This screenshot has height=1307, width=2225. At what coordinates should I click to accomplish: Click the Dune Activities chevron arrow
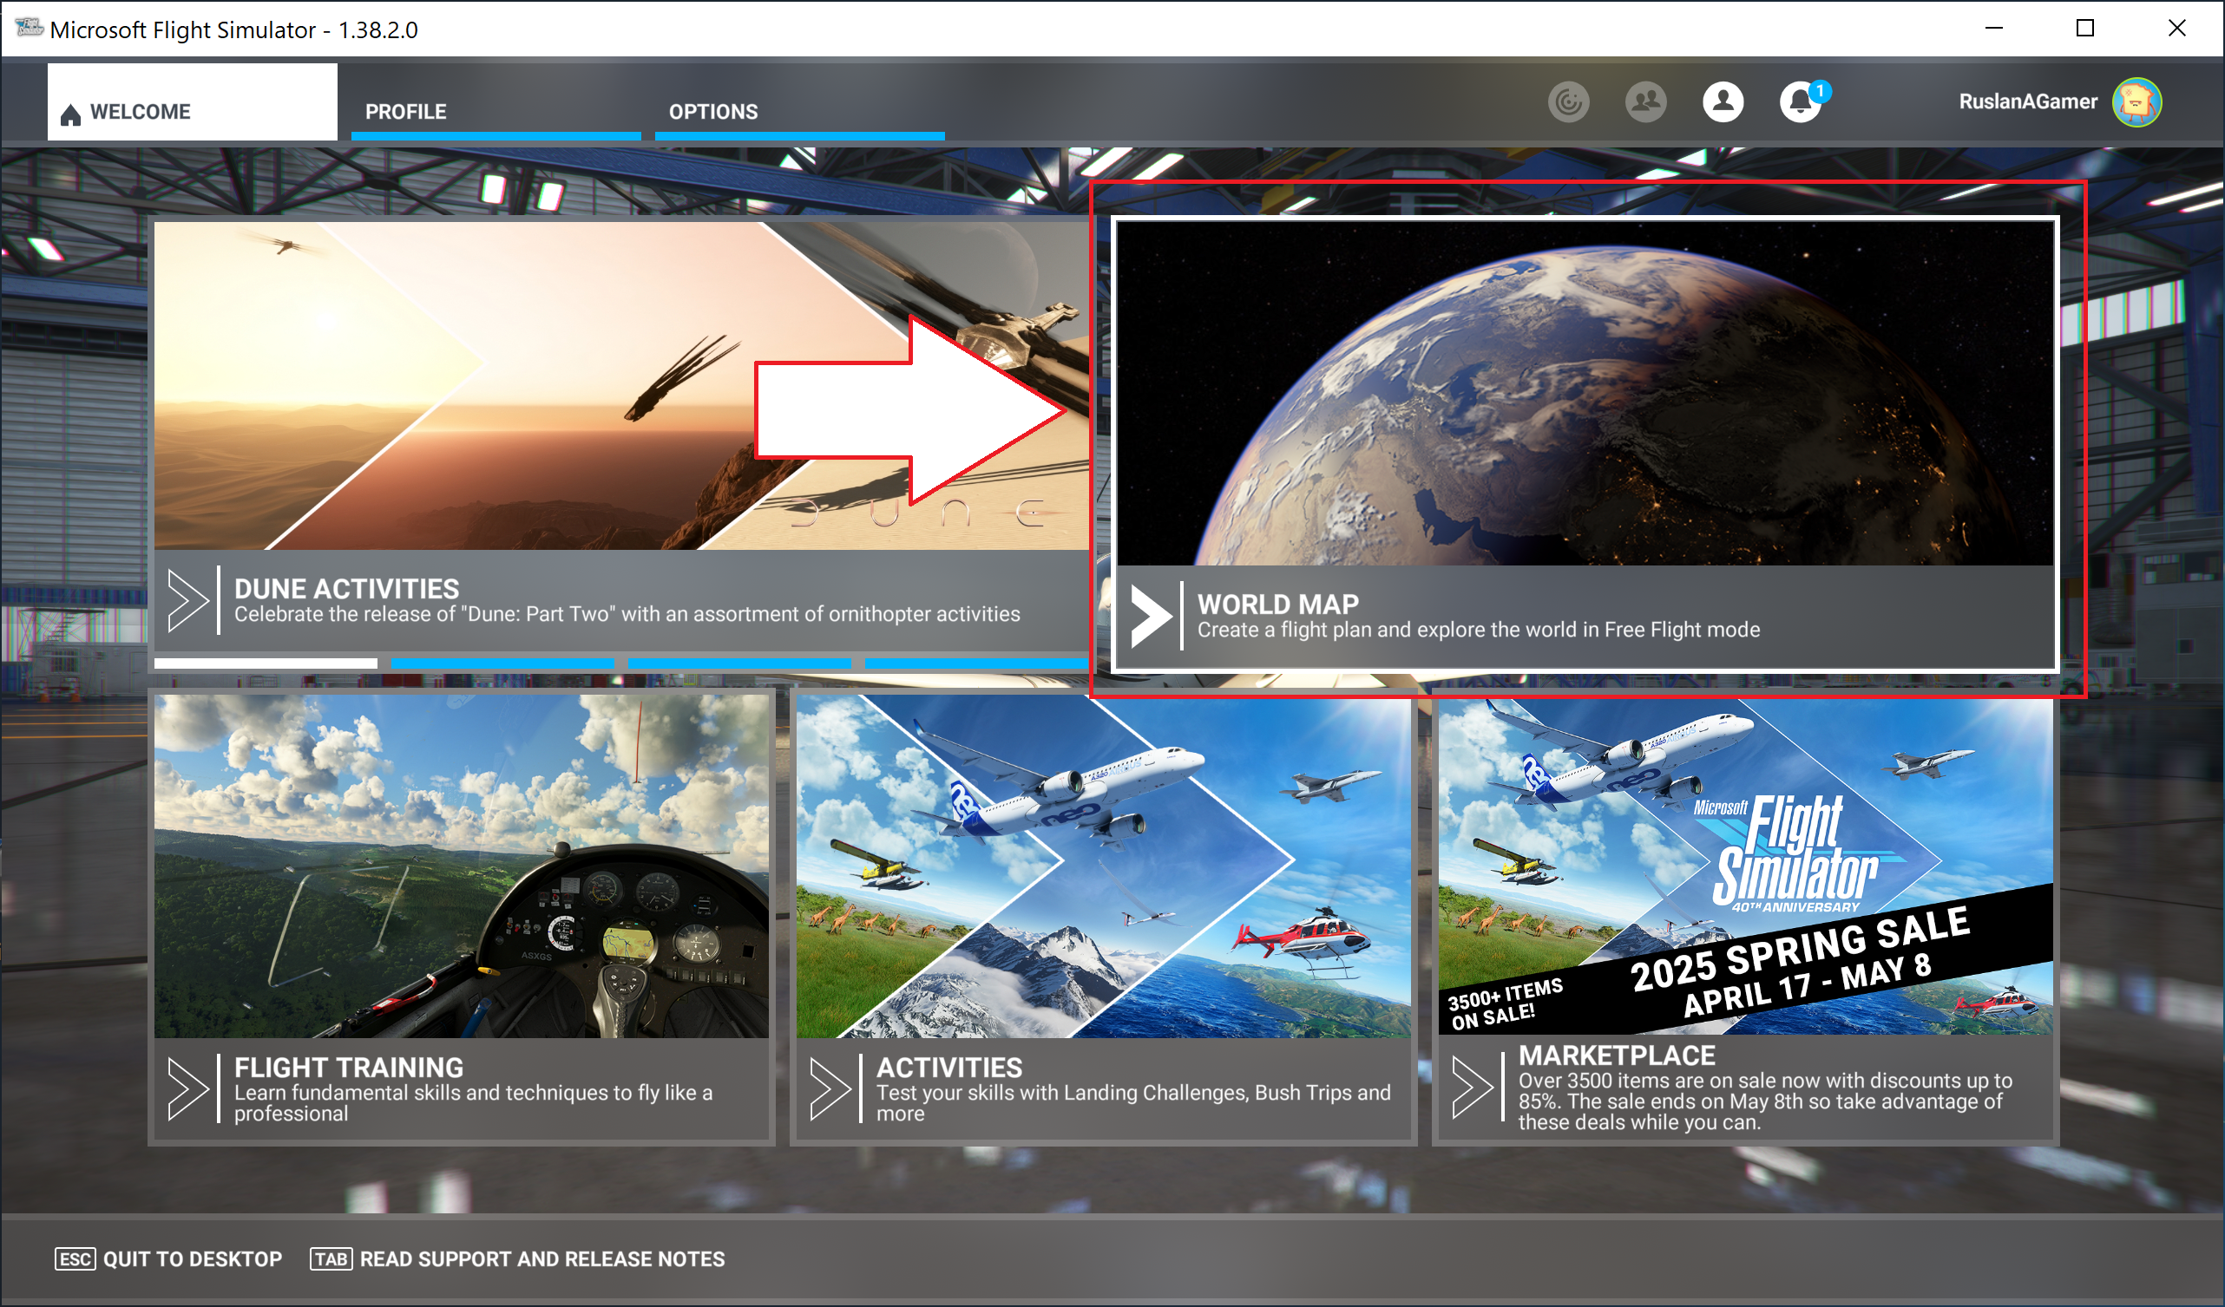pyautogui.click(x=187, y=600)
